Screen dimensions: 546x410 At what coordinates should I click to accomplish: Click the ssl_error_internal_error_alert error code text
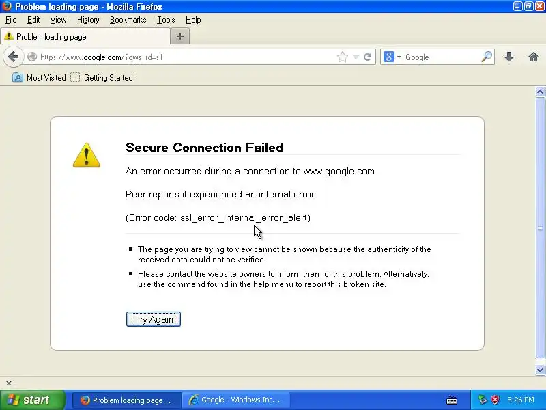pyautogui.click(x=244, y=217)
